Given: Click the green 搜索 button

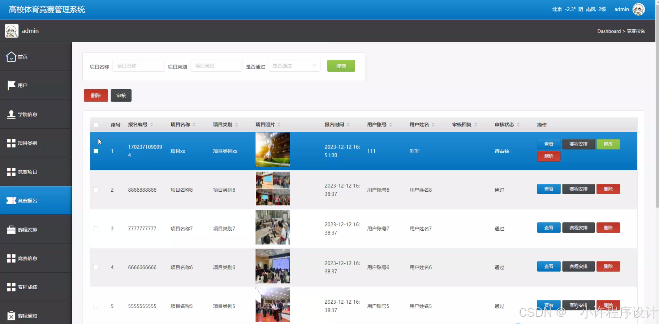Looking at the screenshot, I should tap(341, 66).
